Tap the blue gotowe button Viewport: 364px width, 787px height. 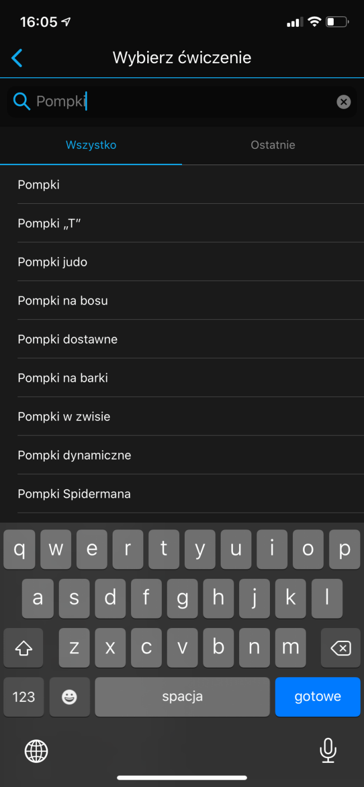pyautogui.click(x=318, y=697)
